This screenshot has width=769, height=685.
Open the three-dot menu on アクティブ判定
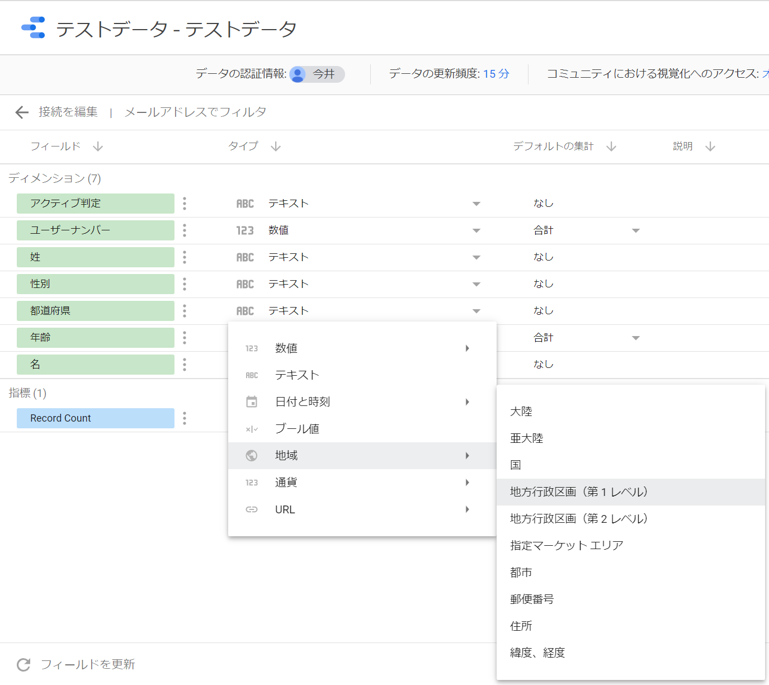(x=184, y=204)
